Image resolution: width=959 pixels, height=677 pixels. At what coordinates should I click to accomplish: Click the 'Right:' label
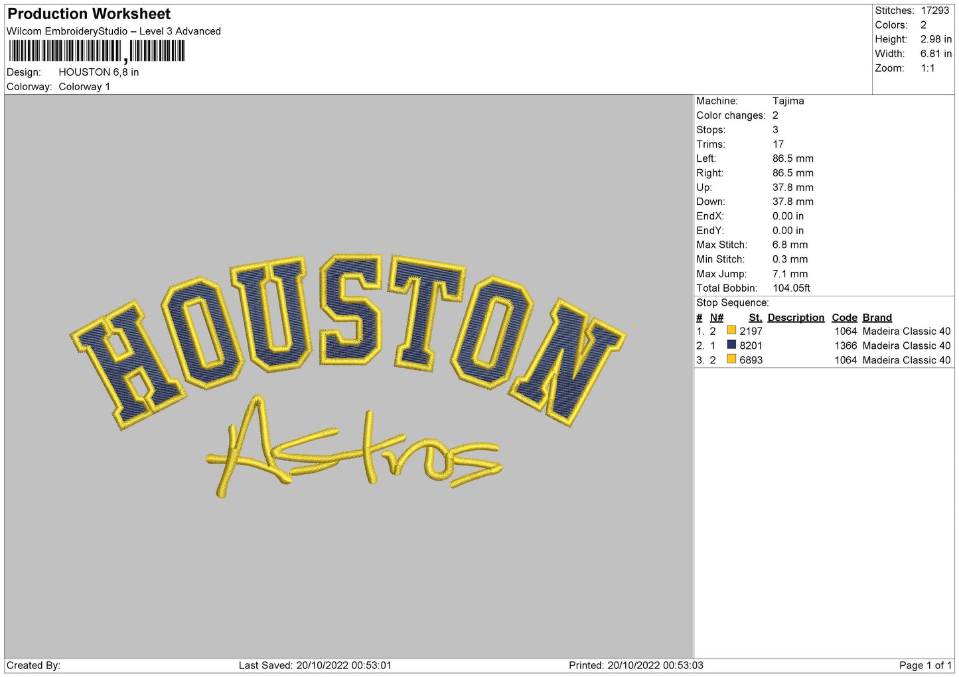click(709, 173)
